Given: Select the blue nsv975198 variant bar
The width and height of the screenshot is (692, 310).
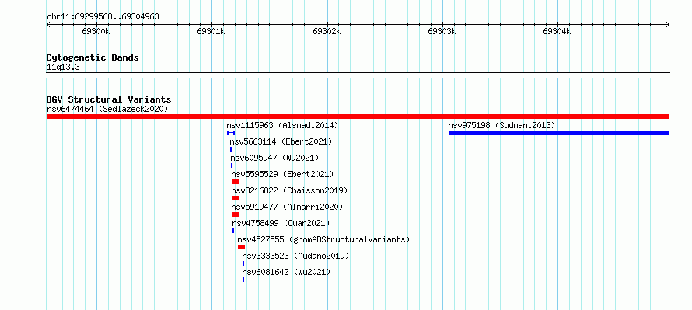Looking at the screenshot, I should (559, 133).
